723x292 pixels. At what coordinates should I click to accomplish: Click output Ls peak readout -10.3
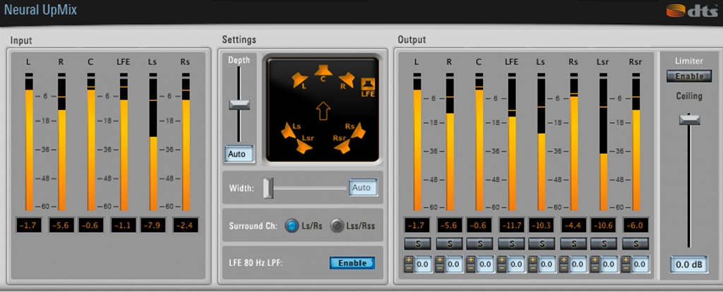click(542, 225)
